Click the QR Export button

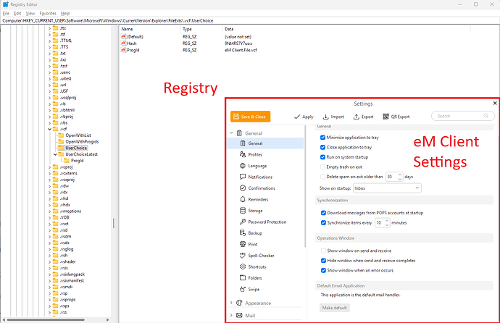coord(396,117)
